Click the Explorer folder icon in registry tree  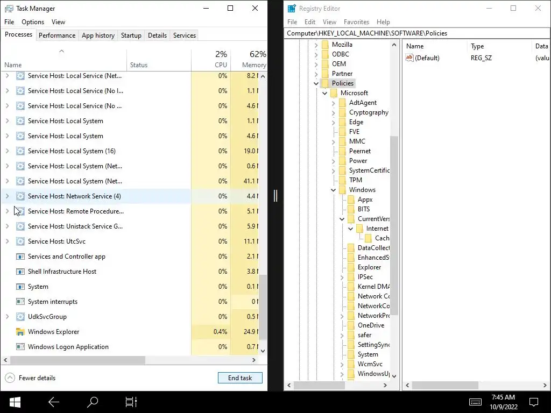coord(351,267)
